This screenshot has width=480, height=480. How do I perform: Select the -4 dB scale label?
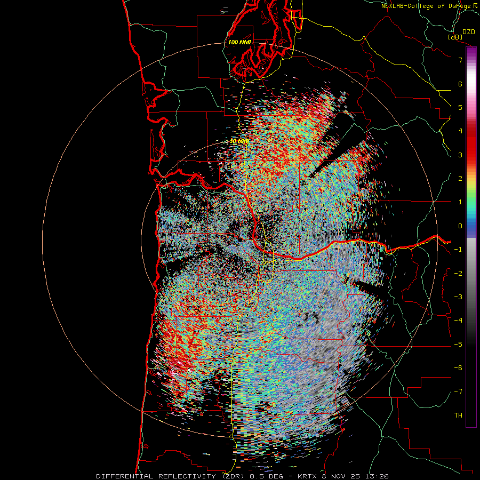(x=458, y=321)
